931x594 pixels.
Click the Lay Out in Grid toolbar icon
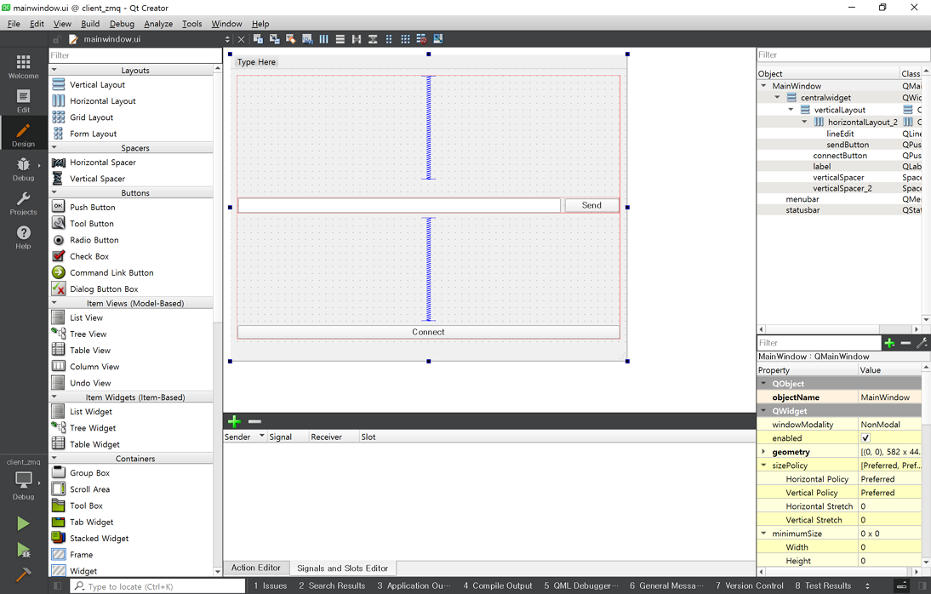click(x=405, y=39)
